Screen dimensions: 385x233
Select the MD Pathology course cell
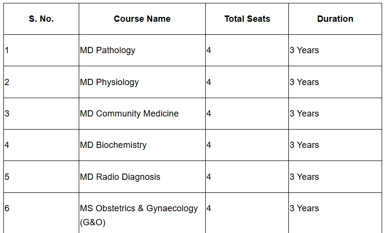point(108,50)
